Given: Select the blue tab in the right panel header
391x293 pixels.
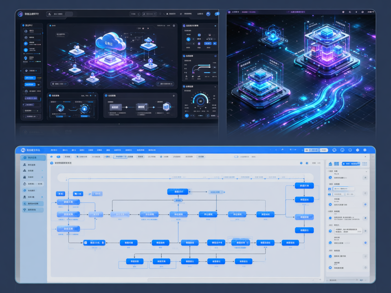Looking at the screenshot, I should pos(351,164).
